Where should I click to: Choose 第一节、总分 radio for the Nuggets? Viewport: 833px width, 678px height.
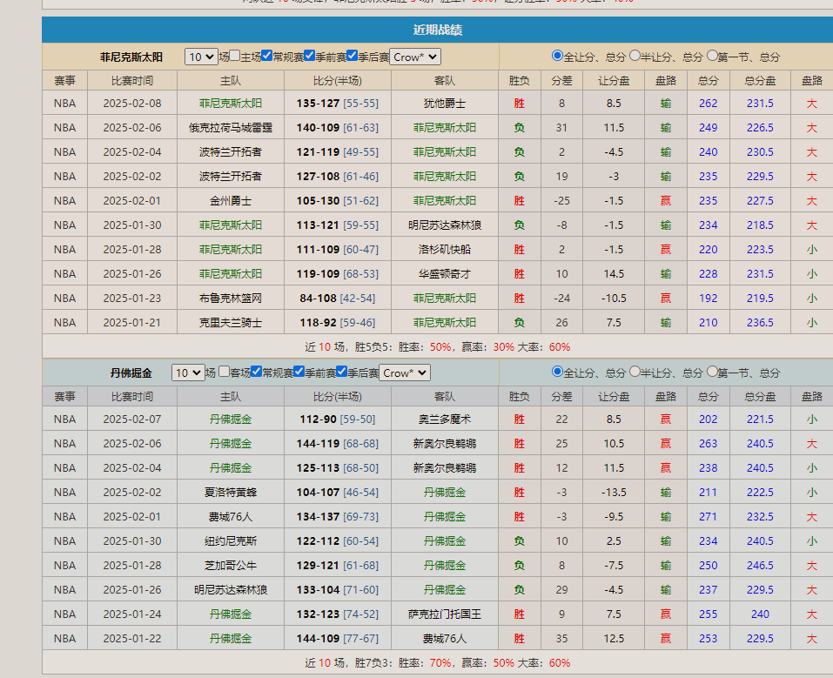713,372
